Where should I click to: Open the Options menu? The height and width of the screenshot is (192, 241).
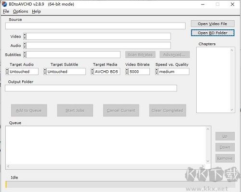click(20, 12)
